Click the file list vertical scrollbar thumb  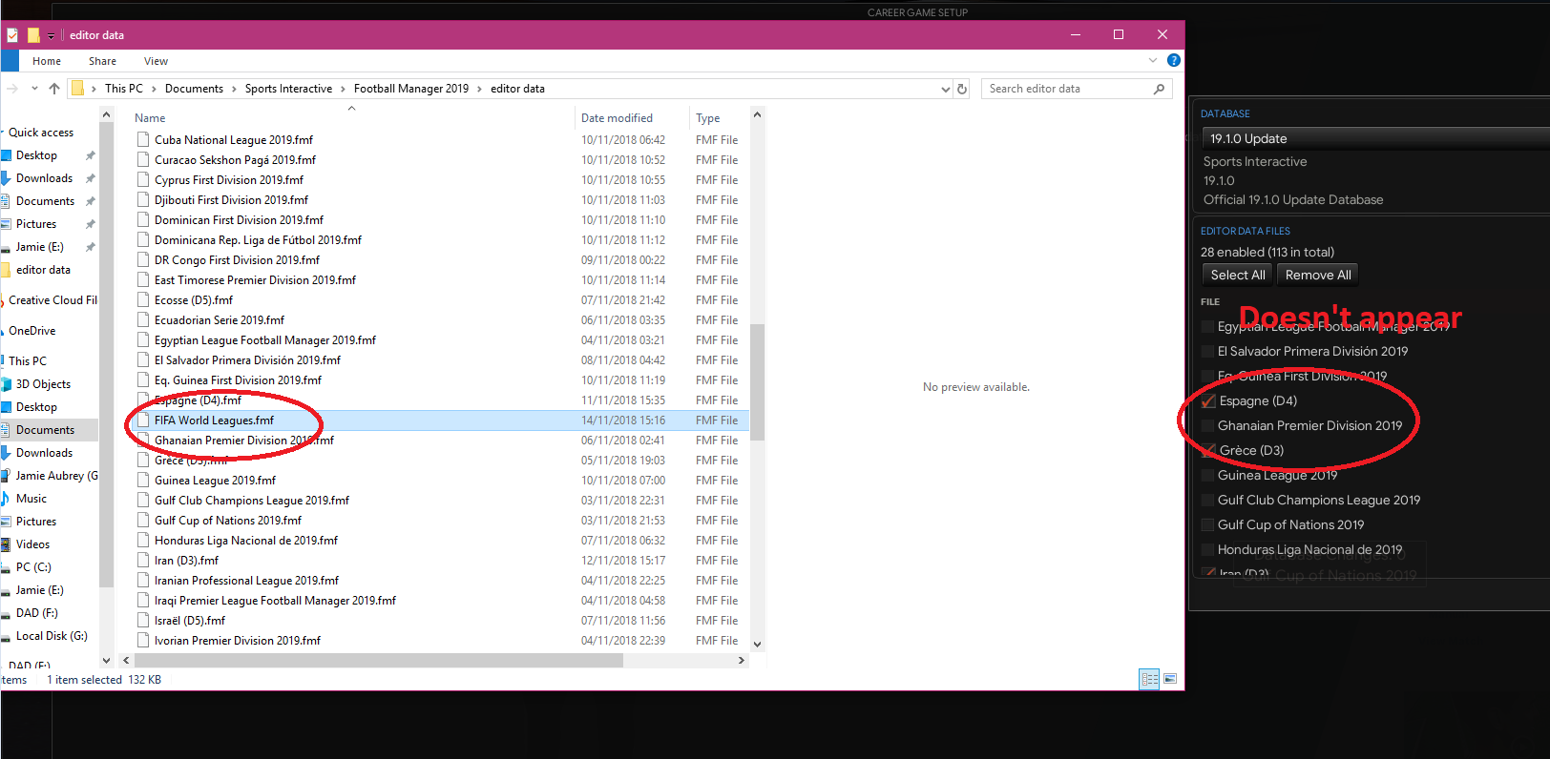(x=758, y=382)
